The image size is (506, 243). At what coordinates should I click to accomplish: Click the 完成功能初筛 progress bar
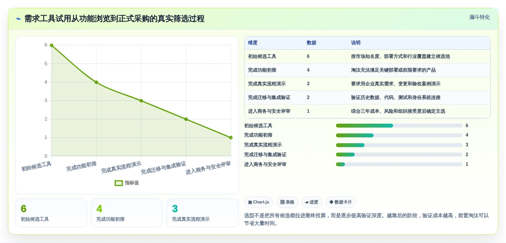pyautogui.click(x=399, y=135)
